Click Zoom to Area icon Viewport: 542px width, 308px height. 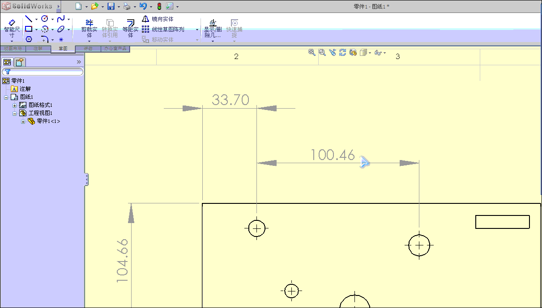pyautogui.click(x=322, y=52)
